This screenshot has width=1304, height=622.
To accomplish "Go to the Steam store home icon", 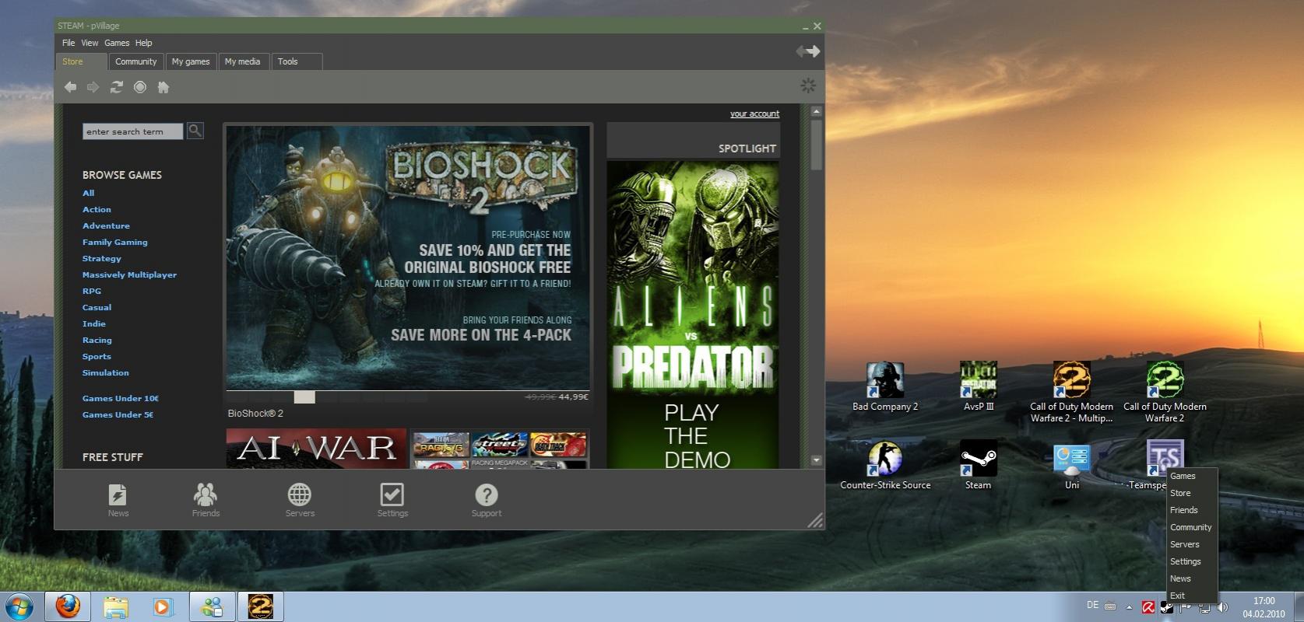I will point(163,87).
